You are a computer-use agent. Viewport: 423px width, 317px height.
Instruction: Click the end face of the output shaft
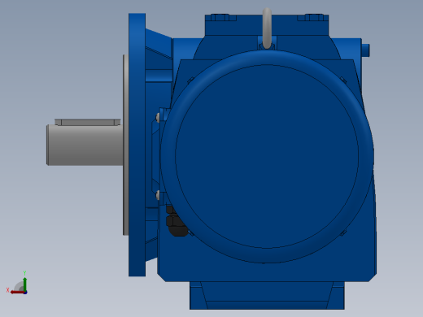tap(47, 145)
